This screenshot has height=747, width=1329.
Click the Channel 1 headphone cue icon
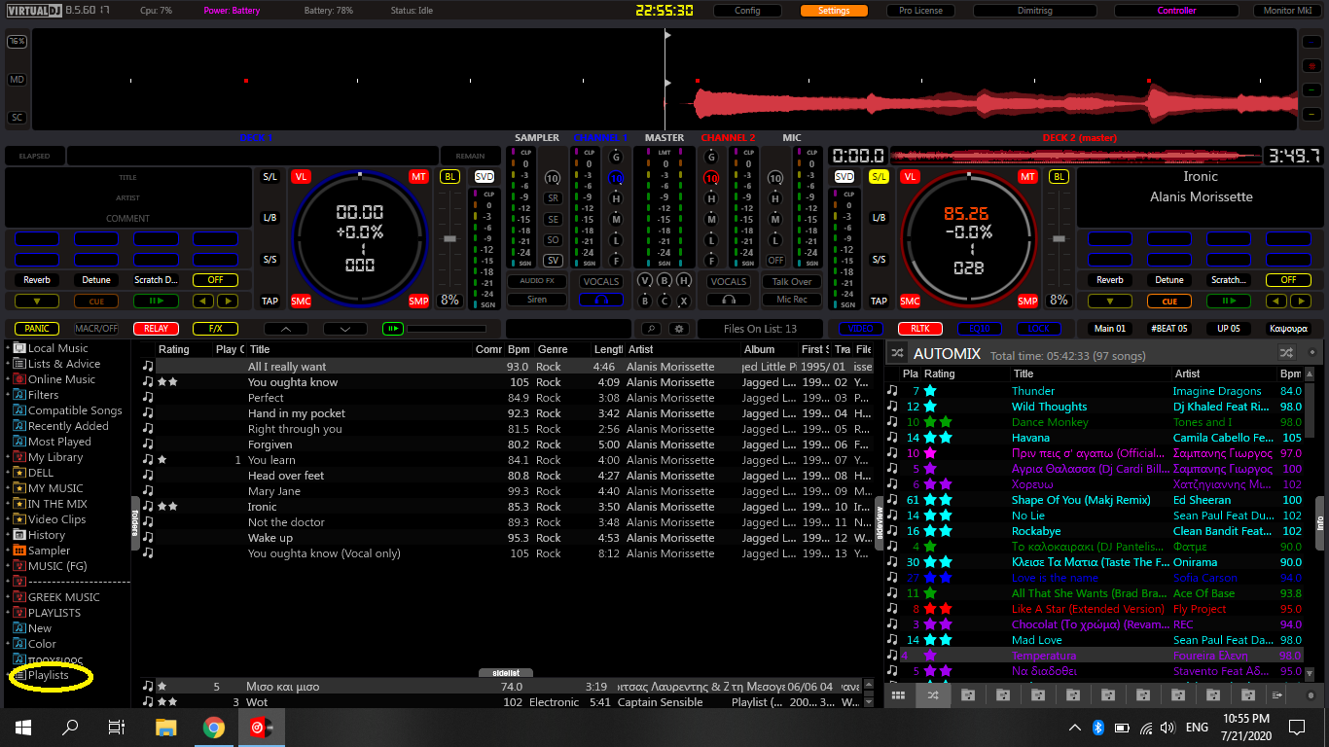600,301
